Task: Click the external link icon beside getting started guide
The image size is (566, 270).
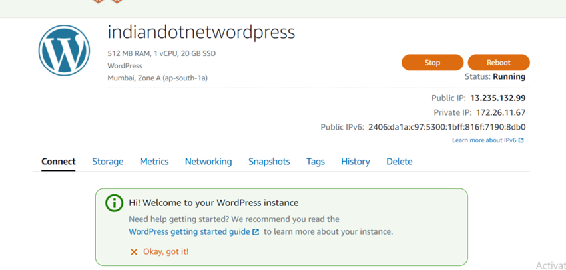Action: 256,232
